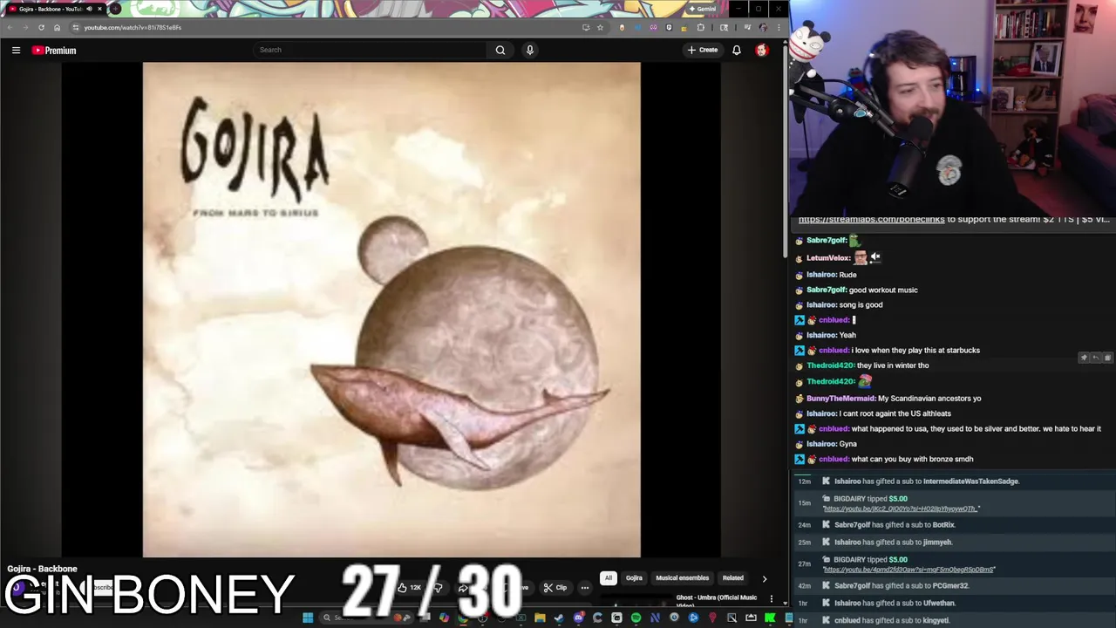This screenshot has height=628, width=1116.
Task: Open Windows Start menu
Action: [307, 618]
